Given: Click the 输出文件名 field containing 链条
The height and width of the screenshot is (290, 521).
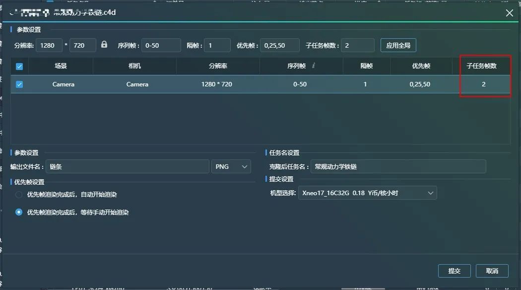Looking at the screenshot, I should [127, 167].
